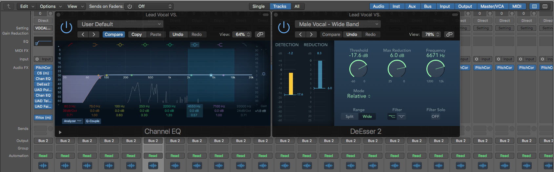
Task: Click Max Reduction knob
Action: click(397, 69)
